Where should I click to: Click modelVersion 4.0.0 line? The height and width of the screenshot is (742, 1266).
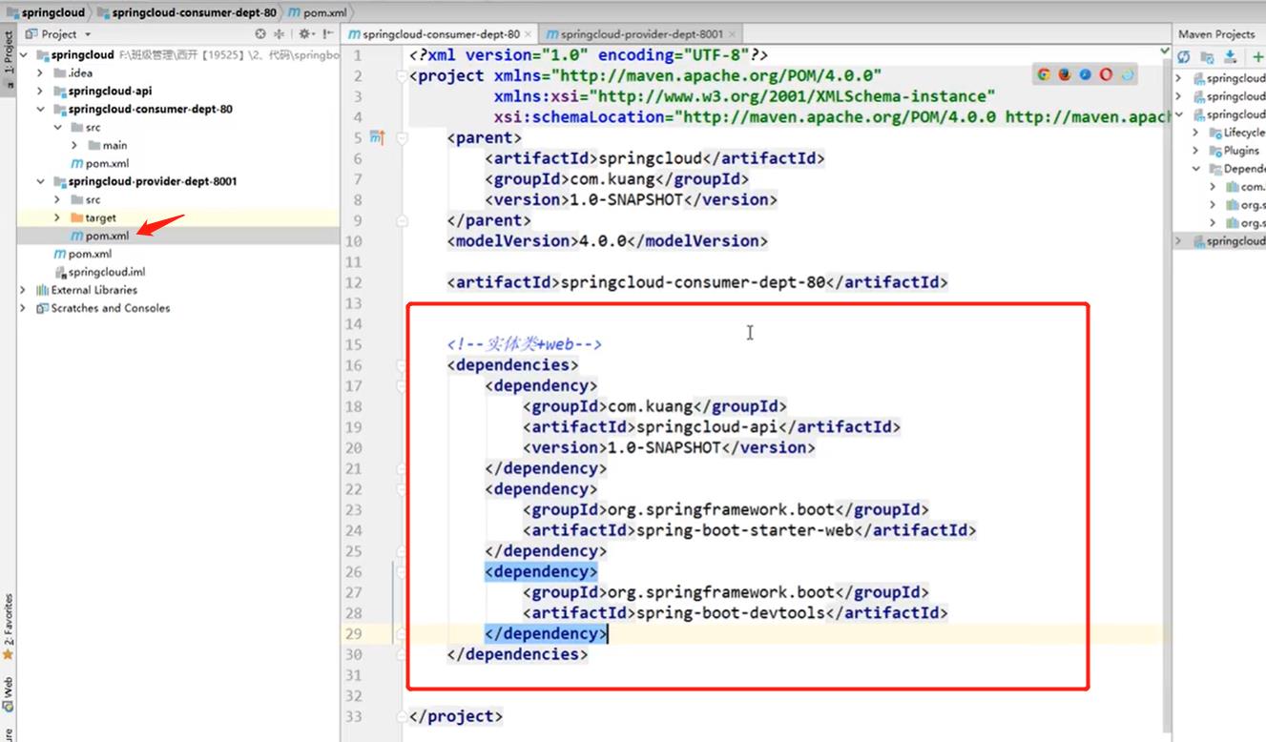[607, 241]
